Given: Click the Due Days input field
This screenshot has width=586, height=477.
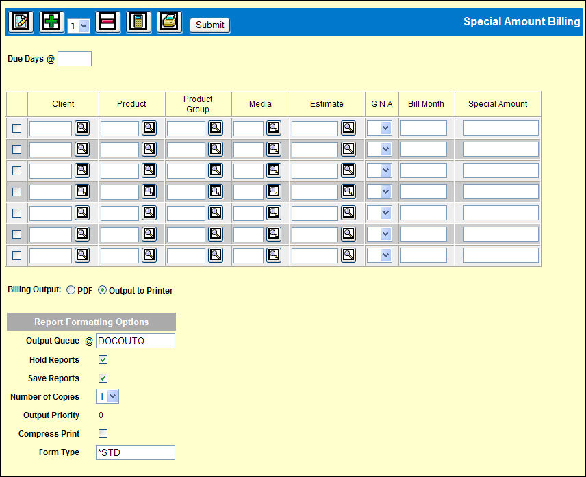Looking at the screenshot, I should [x=75, y=59].
